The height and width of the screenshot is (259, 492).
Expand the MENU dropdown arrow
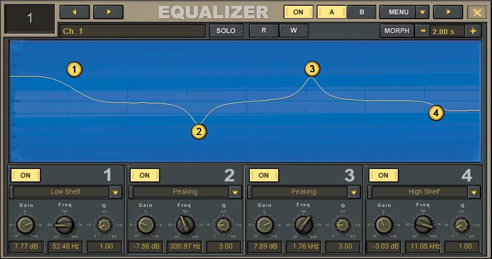(x=423, y=12)
